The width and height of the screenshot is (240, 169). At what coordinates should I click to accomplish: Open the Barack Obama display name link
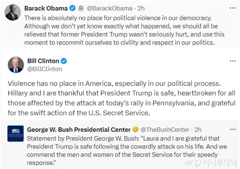[x=46, y=9]
